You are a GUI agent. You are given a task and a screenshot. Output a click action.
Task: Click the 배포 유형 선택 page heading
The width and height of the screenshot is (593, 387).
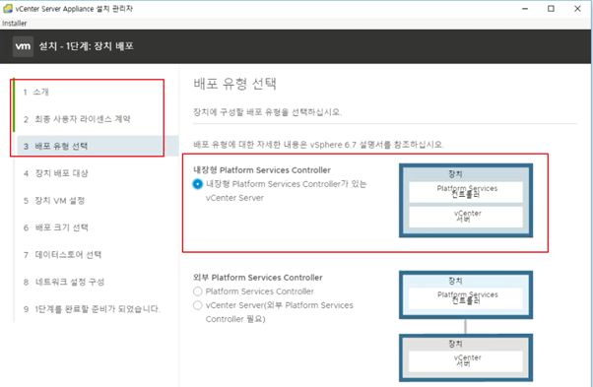click(x=234, y=84)
